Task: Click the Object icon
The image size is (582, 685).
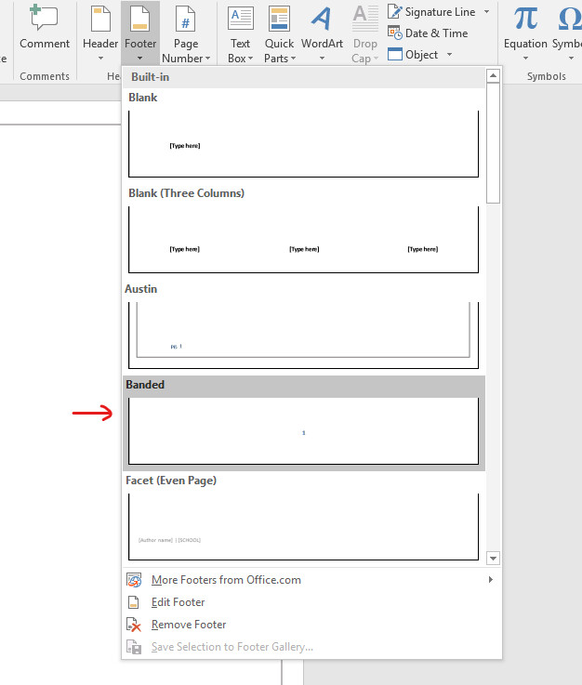Action: [x=395, y=54]
